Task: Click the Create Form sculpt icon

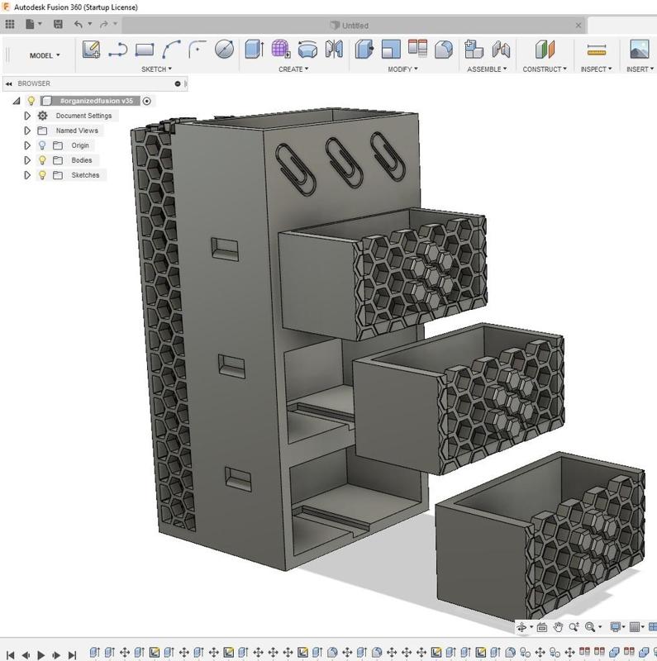Action: click(281, 50)
